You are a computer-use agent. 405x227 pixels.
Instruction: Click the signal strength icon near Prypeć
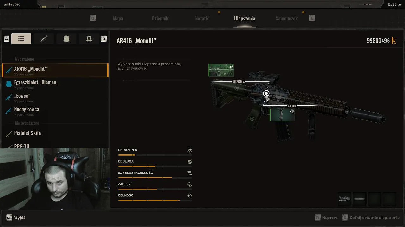point(6,4)
